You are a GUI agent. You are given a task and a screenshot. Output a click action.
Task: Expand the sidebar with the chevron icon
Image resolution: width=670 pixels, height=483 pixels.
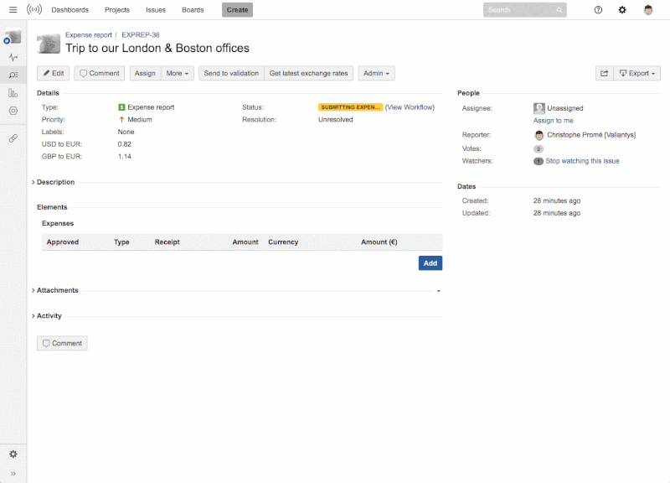pyautogui.click(x=13, y=472)
